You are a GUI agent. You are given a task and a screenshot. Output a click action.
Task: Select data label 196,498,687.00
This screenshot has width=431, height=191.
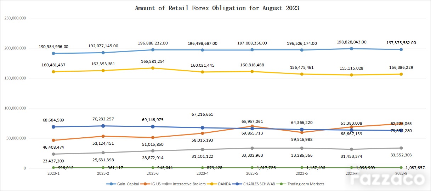(203, 43)
